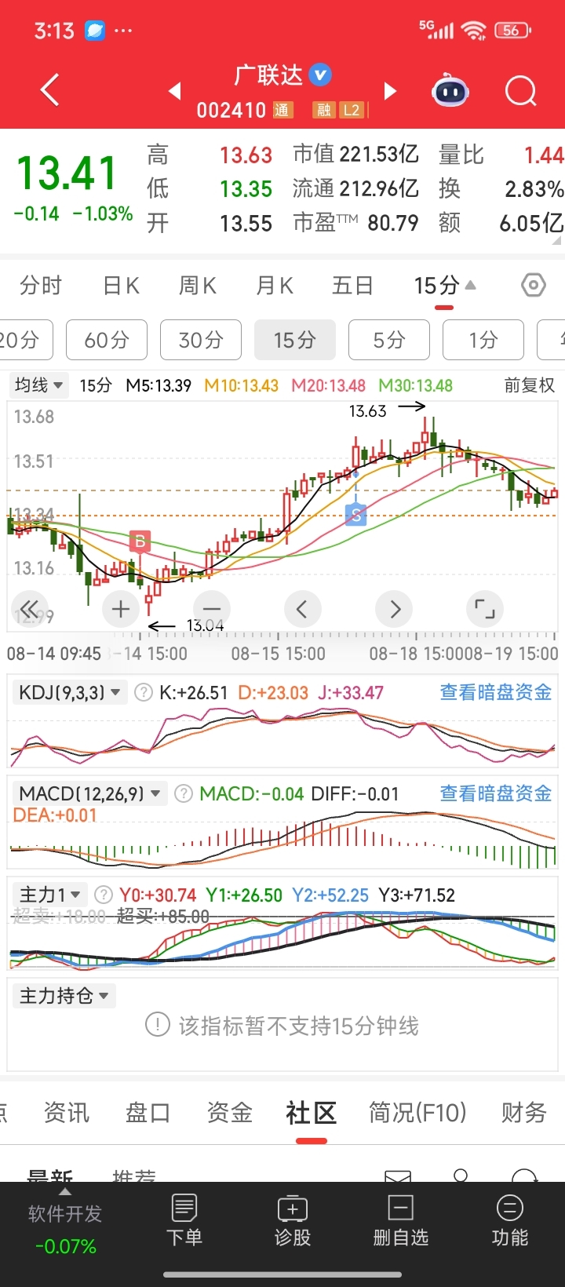Tap 市值 221.53亿 value

click(x=355, y=154)
